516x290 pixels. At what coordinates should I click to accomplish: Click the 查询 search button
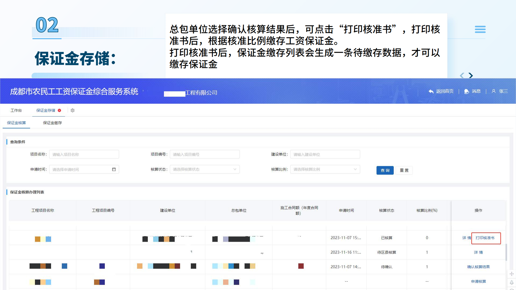(385, 170)
